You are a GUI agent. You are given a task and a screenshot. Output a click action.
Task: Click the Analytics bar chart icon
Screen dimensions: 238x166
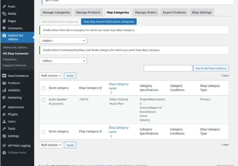click(x=4, y=90)
